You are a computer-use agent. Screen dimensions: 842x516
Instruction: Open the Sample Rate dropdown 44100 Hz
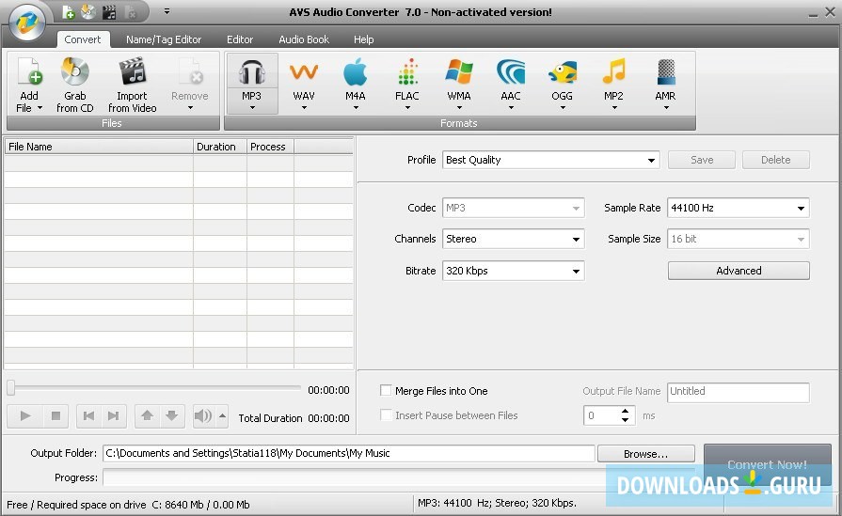click(x=738, y=208)
